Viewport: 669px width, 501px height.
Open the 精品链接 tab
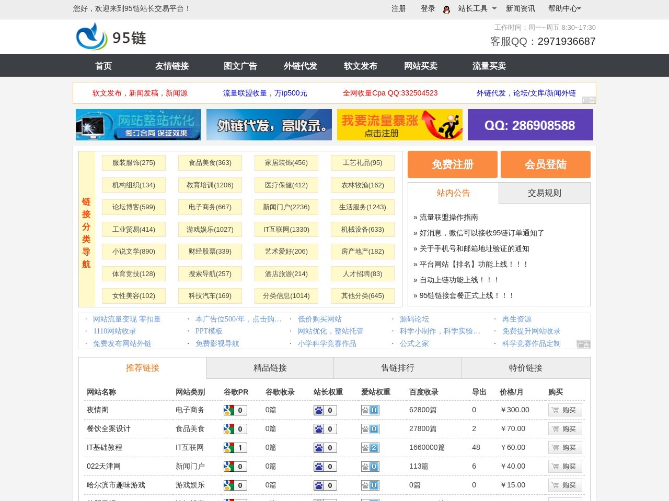coord(270,368)
